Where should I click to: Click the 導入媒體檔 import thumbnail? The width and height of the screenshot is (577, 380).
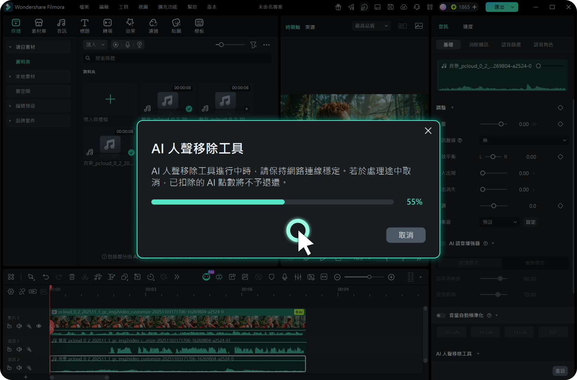[x=110, y=100]
